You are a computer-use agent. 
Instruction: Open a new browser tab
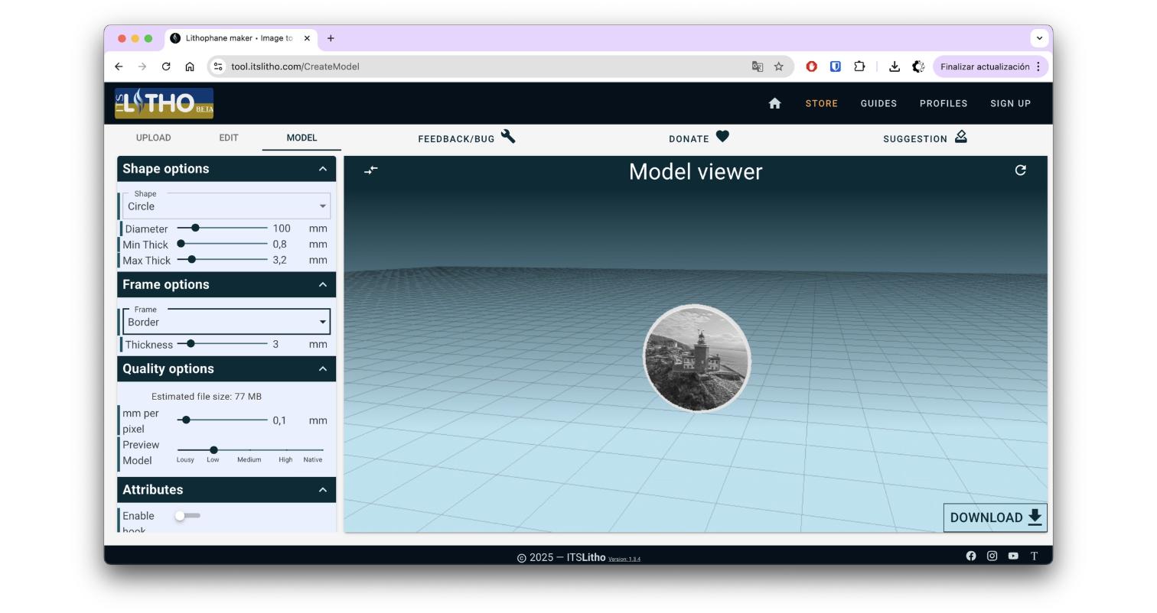(331, 38)
